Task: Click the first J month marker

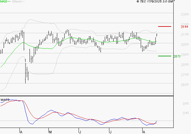Action: pos(80,132)
